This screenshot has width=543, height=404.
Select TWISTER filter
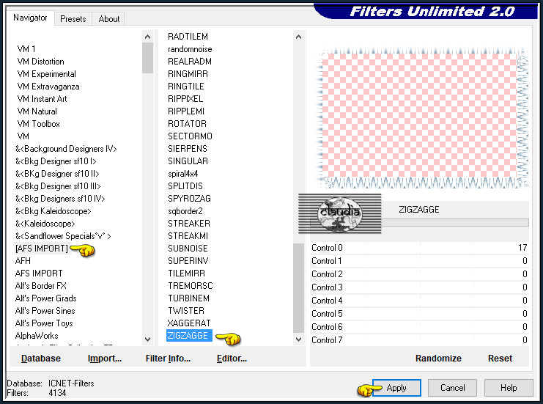coord(186,311)
